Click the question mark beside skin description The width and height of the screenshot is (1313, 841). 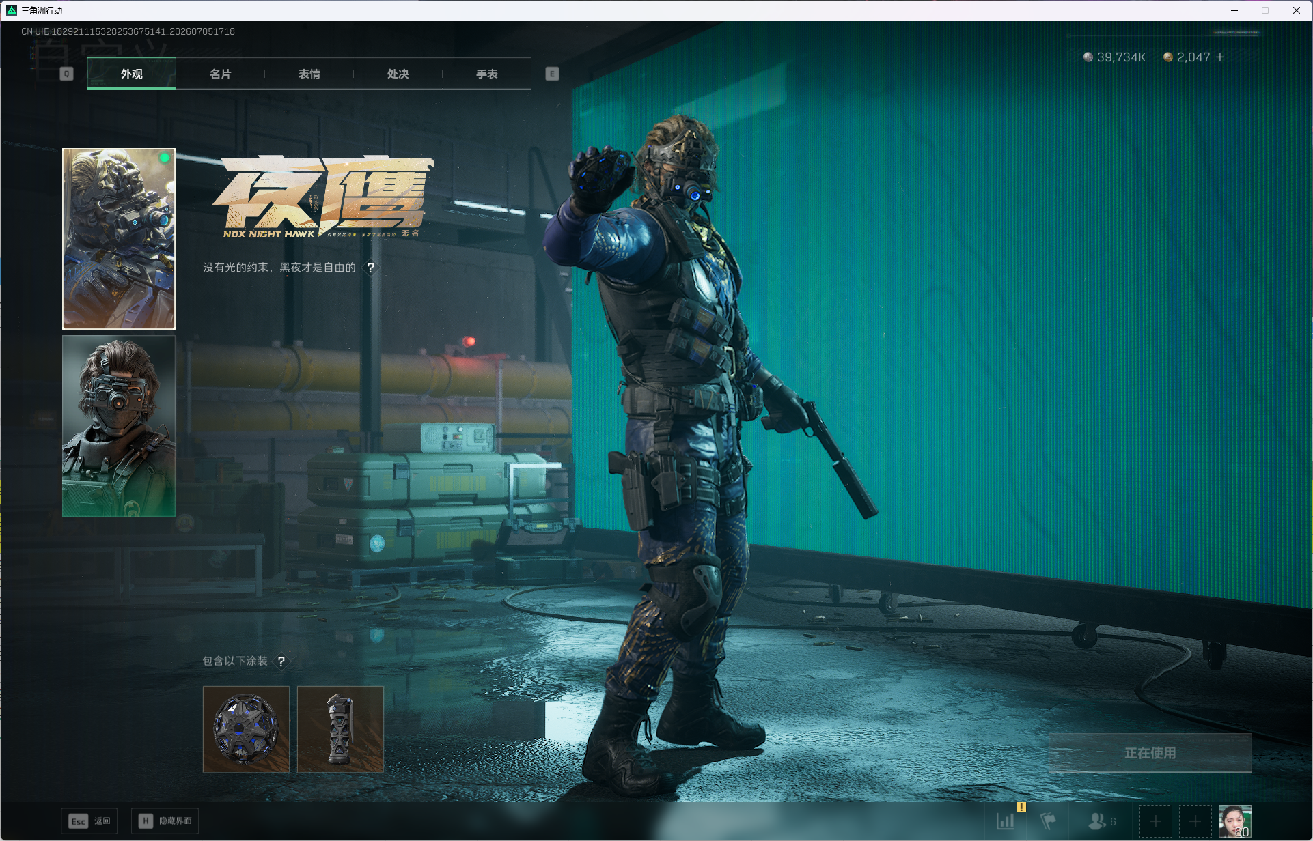point(371,268)
